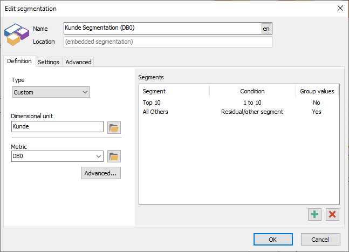
Task: Select the 'Top 10' segment row
Action: [239, 103]
